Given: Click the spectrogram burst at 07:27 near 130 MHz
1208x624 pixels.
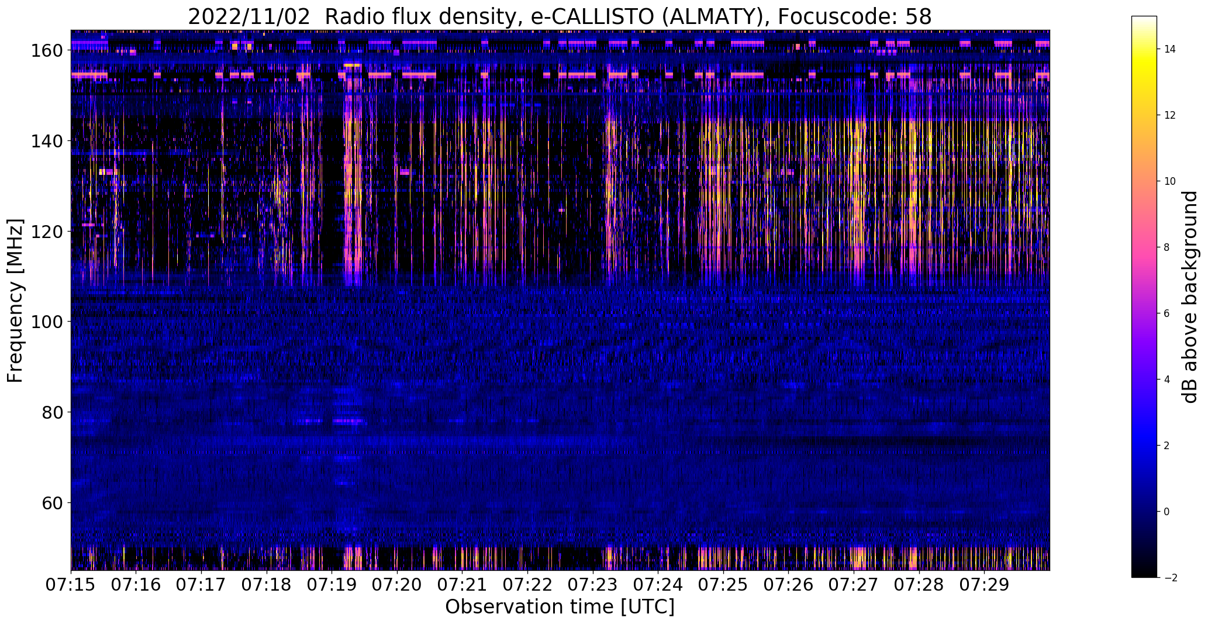Looking at the screenshot, I should click(x=858, y=186).
